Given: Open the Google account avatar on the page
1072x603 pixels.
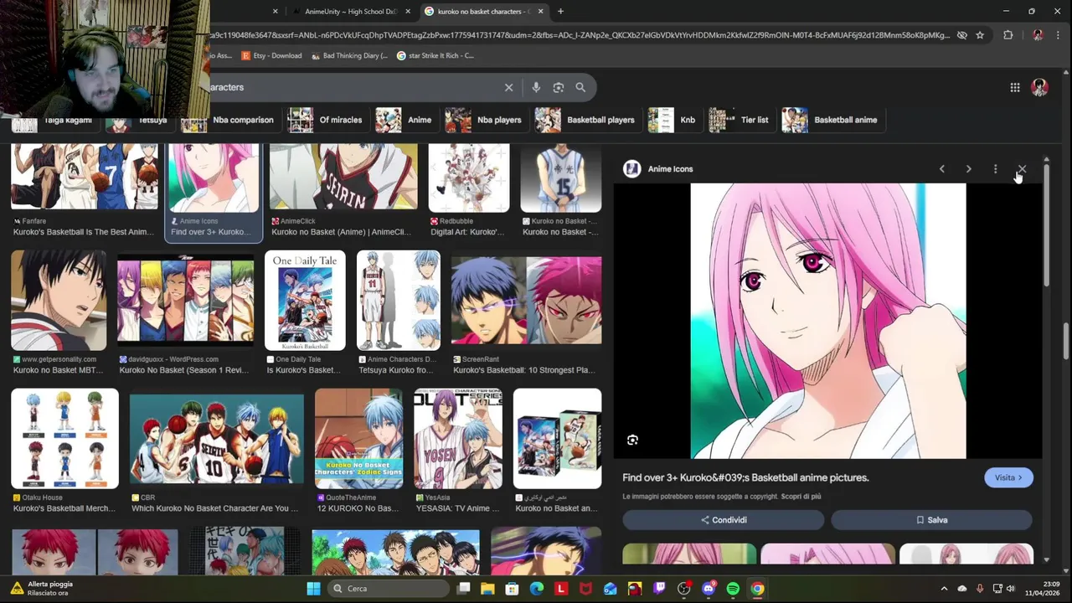Looking at the screenshot, I should pyautogui.click(x=1039, y=87).
